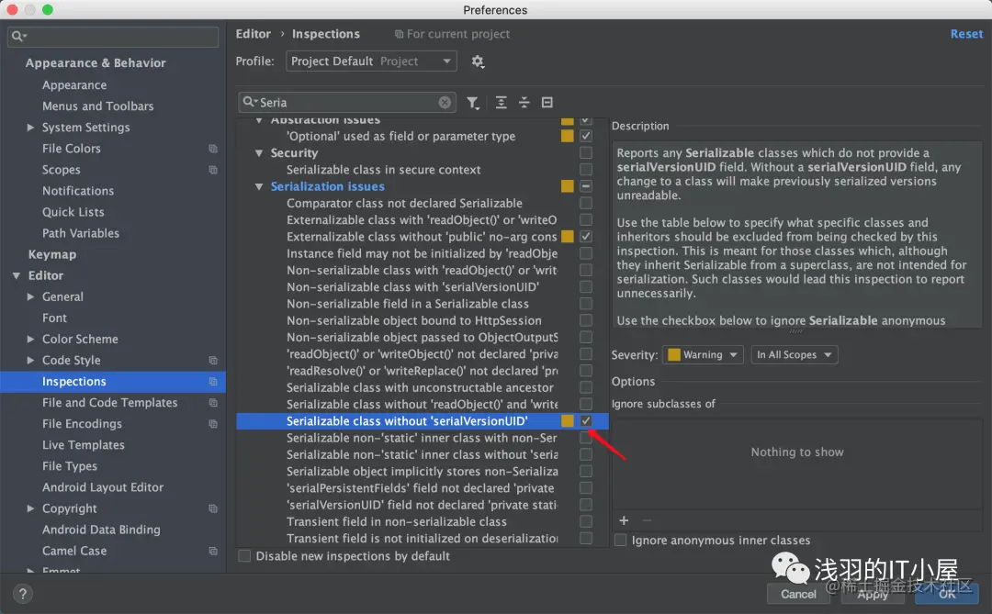Open Menus and Toolbars settings
The width and height of the screenshot is (992, 614).
[97, 106]
